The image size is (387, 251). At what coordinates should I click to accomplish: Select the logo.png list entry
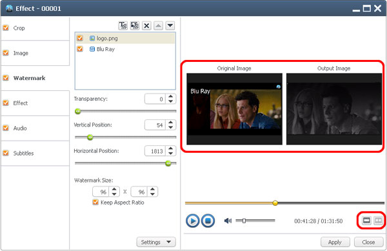click(x=125, y=38)
